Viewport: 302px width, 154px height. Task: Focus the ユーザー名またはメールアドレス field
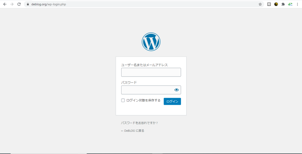coord(151,72)
